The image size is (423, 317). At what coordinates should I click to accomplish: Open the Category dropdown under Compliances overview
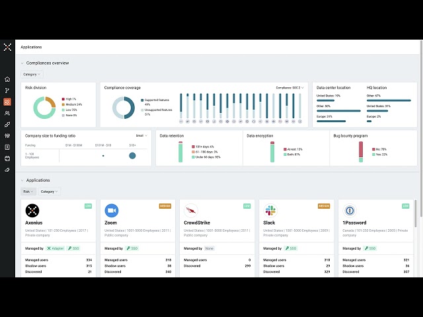(32, 75)
